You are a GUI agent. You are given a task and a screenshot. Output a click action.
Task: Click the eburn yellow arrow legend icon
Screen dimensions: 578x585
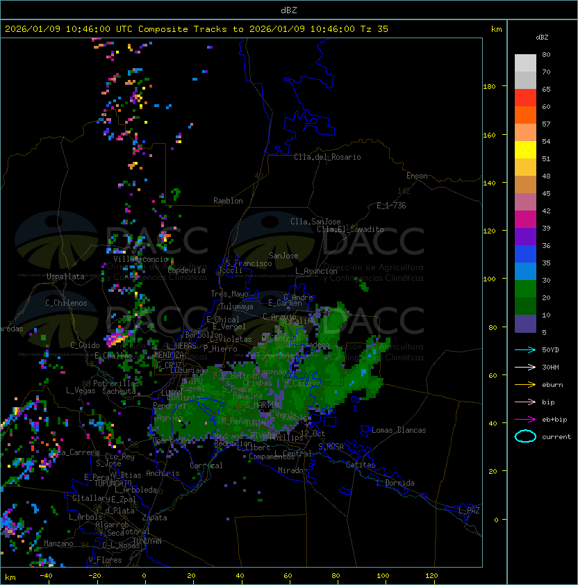pos(525,385)
